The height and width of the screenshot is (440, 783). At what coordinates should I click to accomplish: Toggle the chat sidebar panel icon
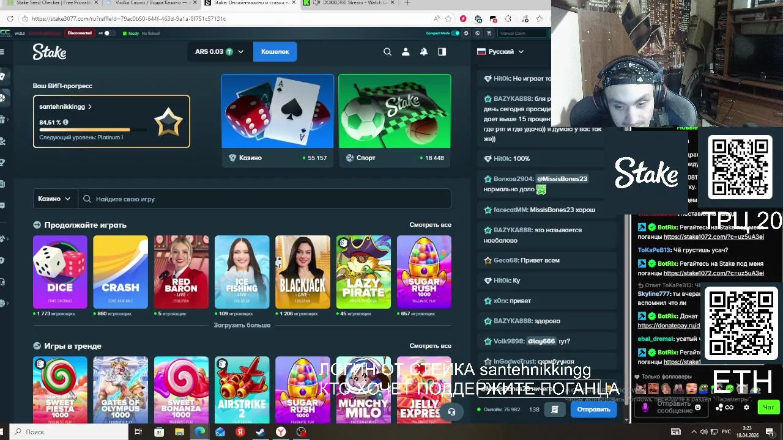442,52
